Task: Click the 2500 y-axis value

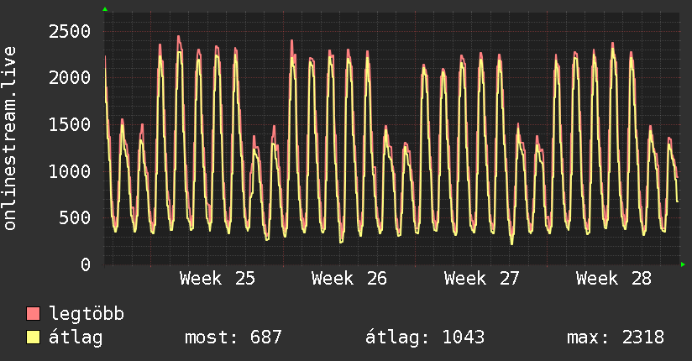Action: pos(70,32)
